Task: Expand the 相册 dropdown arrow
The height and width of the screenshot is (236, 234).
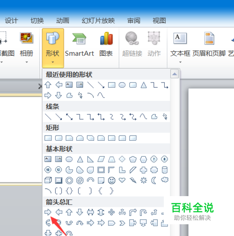Action: [x=27, y=62]
